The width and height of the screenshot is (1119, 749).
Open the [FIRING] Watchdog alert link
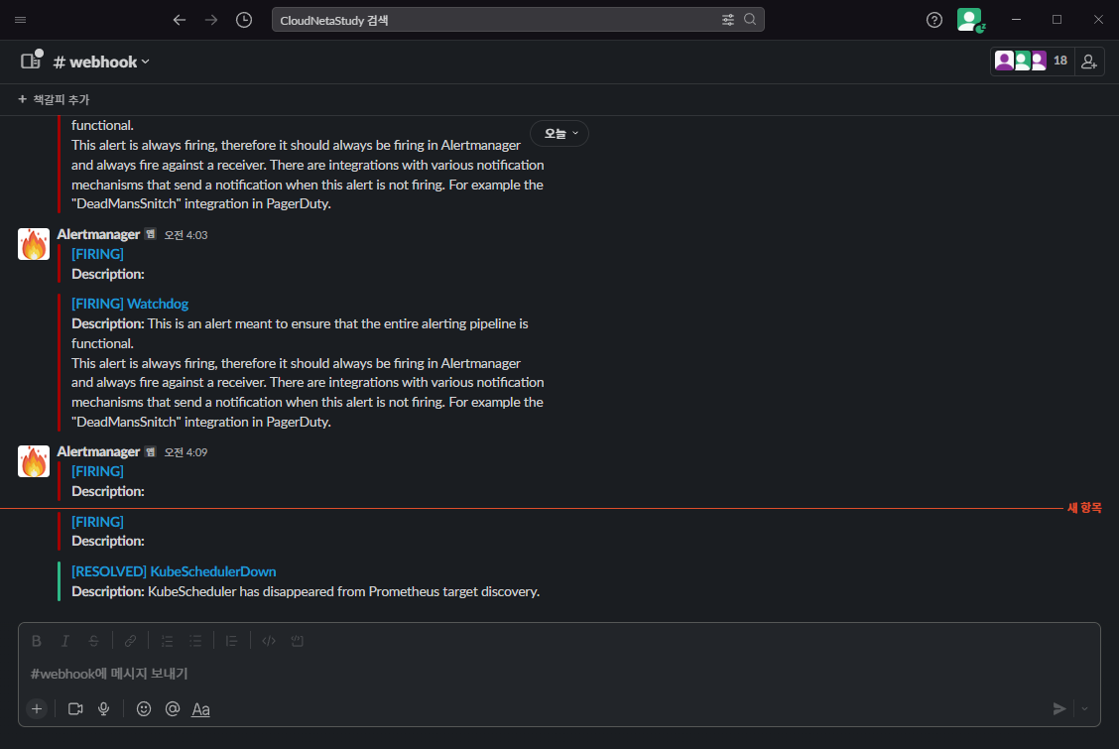click(130, 304)
